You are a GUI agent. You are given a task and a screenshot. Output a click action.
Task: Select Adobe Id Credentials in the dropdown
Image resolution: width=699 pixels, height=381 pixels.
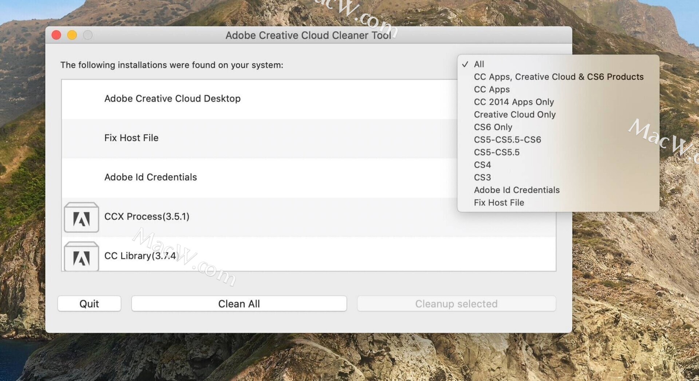517,190
